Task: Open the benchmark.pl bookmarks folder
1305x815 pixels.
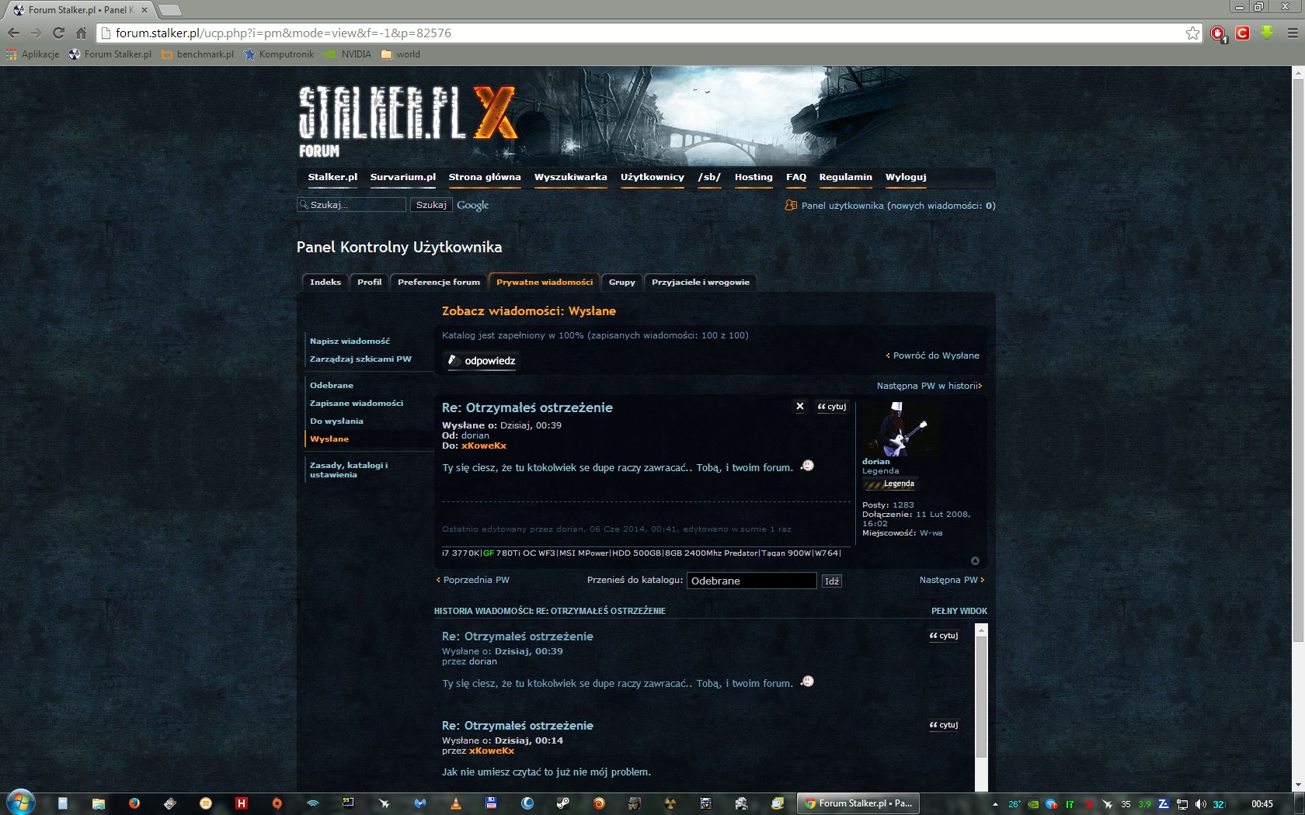Action: click(197, 54)
